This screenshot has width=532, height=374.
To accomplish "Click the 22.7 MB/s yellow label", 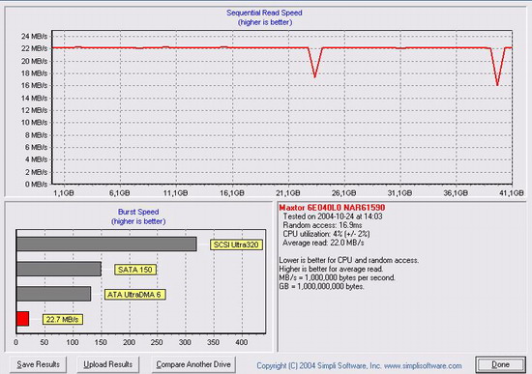I will click(63, 320).
